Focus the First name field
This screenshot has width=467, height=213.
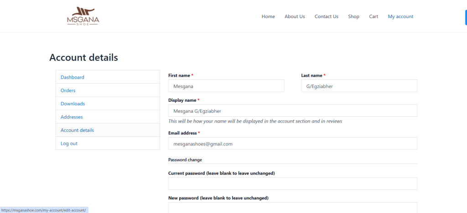click(x=226, y=86)
